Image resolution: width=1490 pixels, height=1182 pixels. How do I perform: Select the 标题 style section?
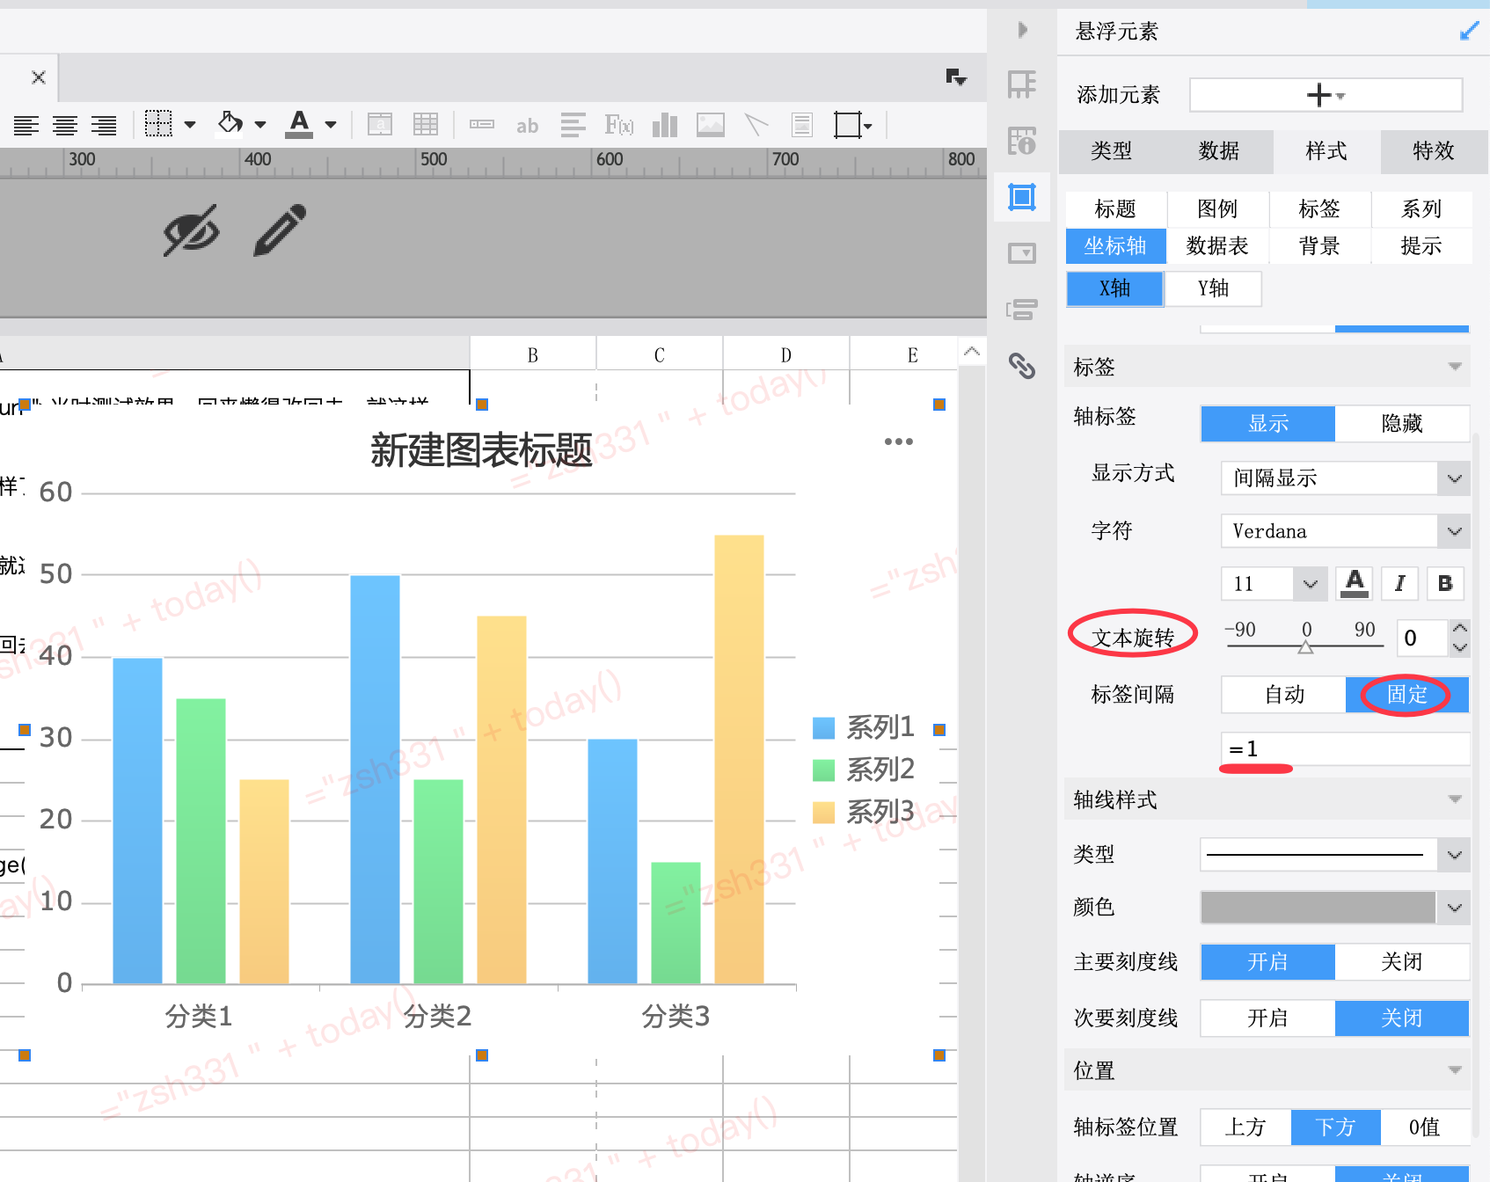1115,209
